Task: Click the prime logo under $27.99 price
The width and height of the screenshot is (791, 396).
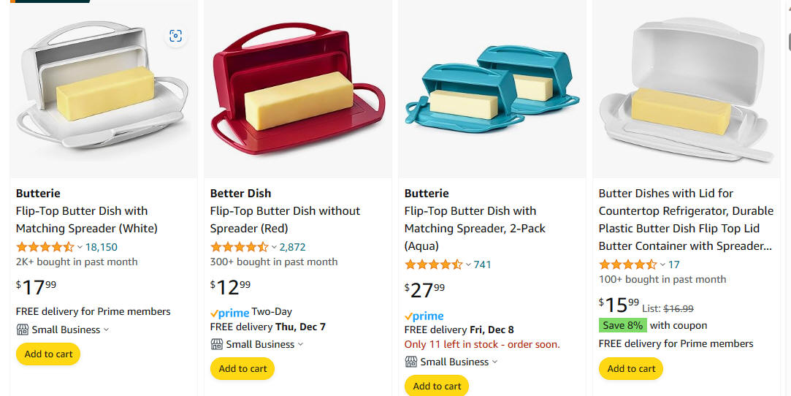Action: point(424,316)
